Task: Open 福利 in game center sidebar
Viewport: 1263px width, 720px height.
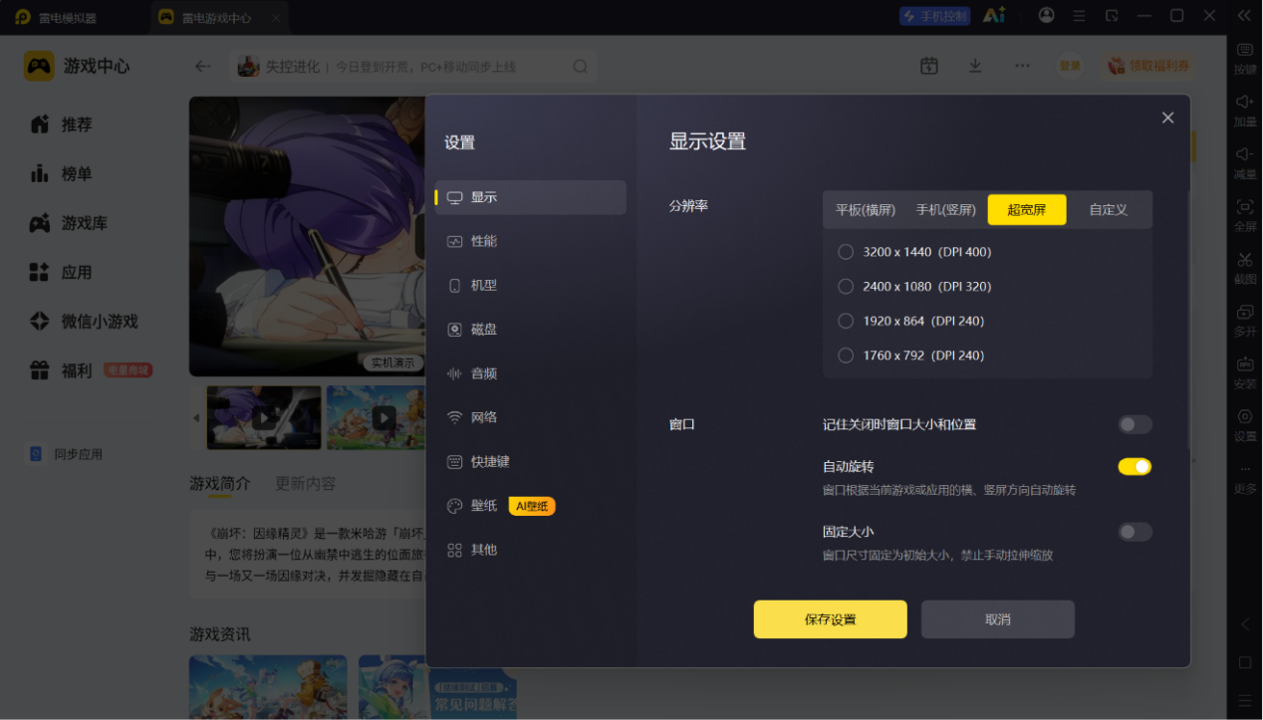Action: coord(90,370)
